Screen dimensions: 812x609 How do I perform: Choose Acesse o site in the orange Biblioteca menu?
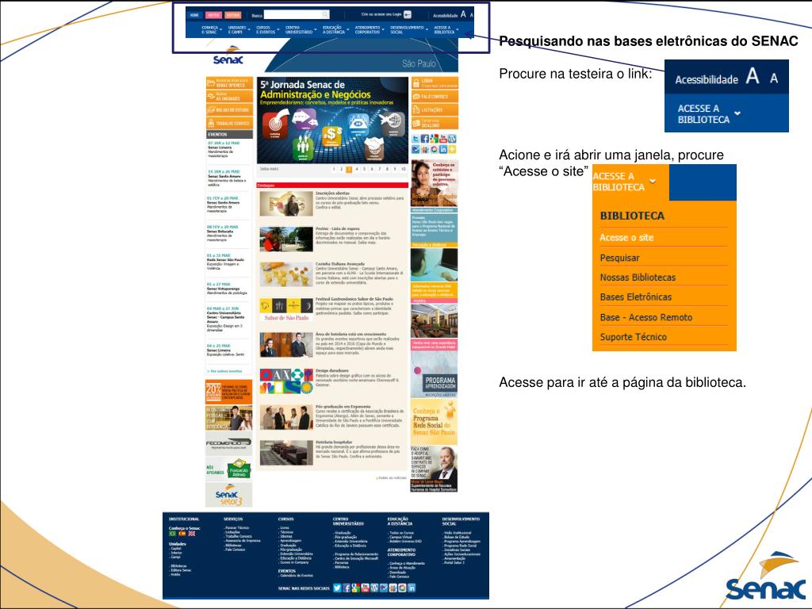coord(626,237)
